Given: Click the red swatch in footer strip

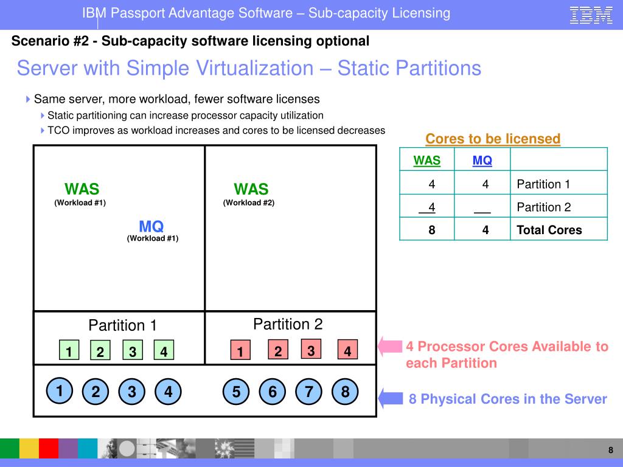Looking at the screenshot, I should coord(49,448).
